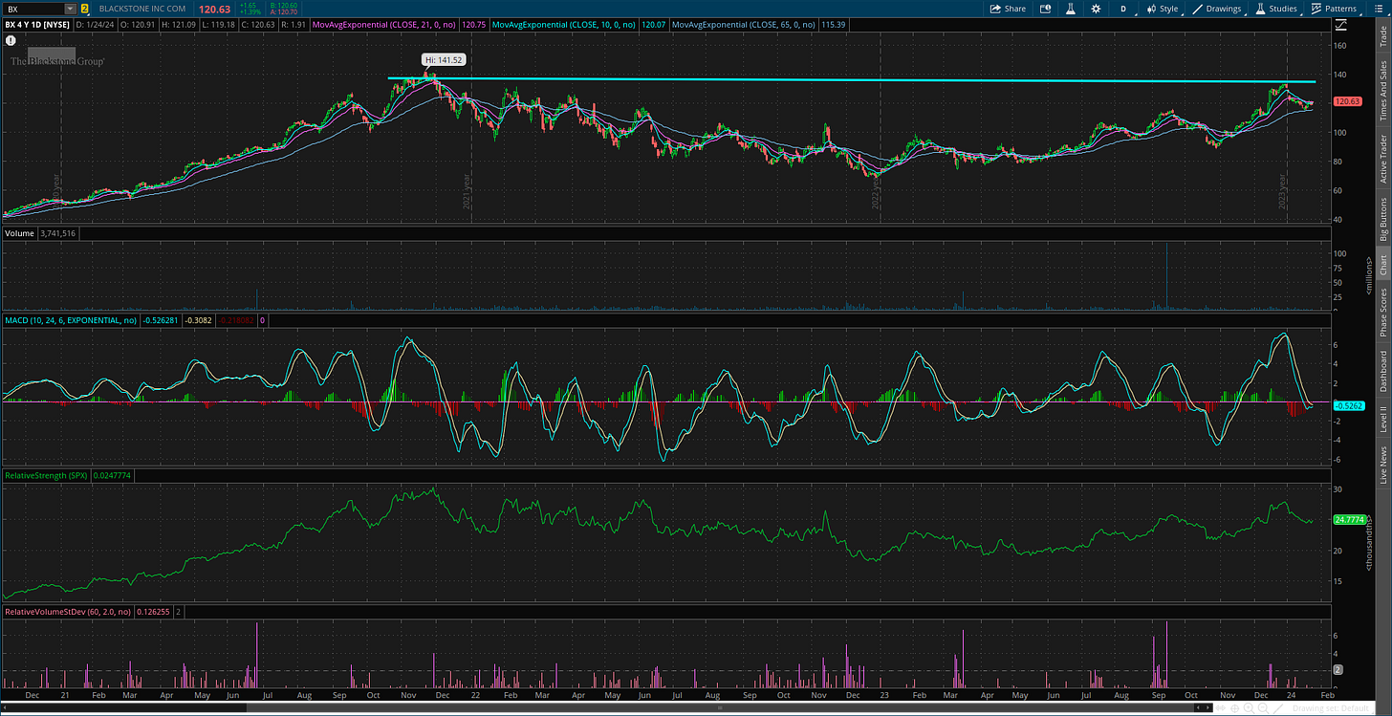Image resolution: width=1392 pixels, height=716 pixels.
Task: Open the Big Buttons side tab
Action: click(x=1382, y=219)
